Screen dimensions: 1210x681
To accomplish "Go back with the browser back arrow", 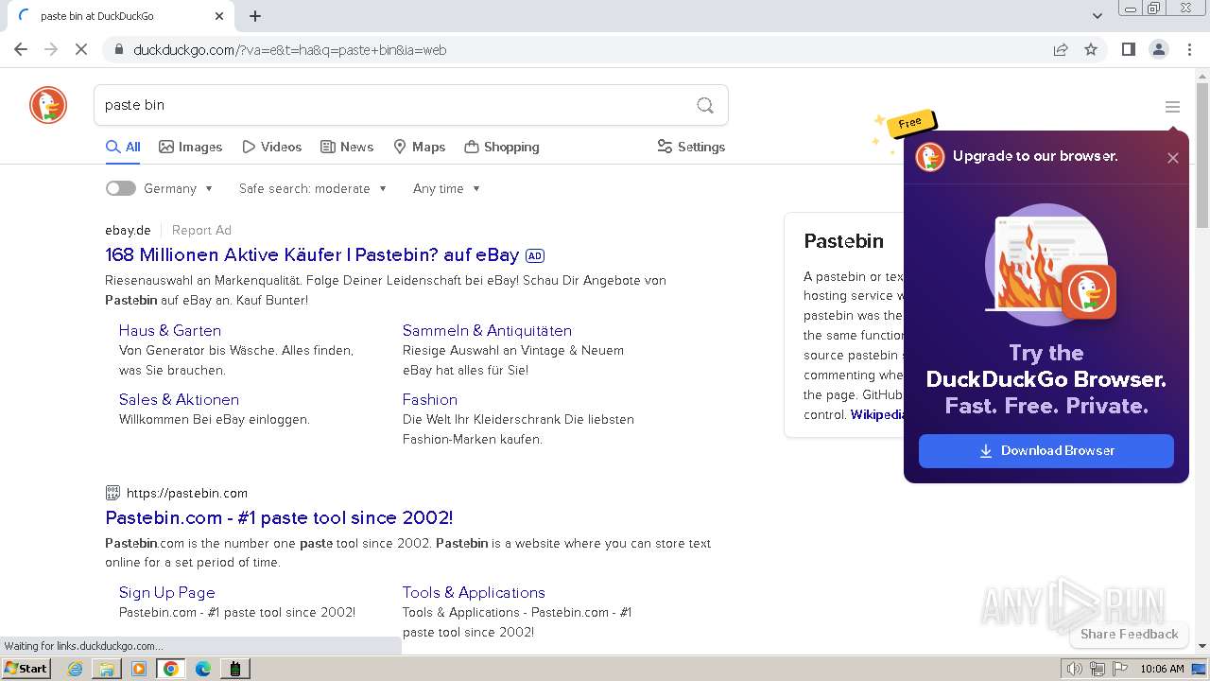I will point(21,50).
